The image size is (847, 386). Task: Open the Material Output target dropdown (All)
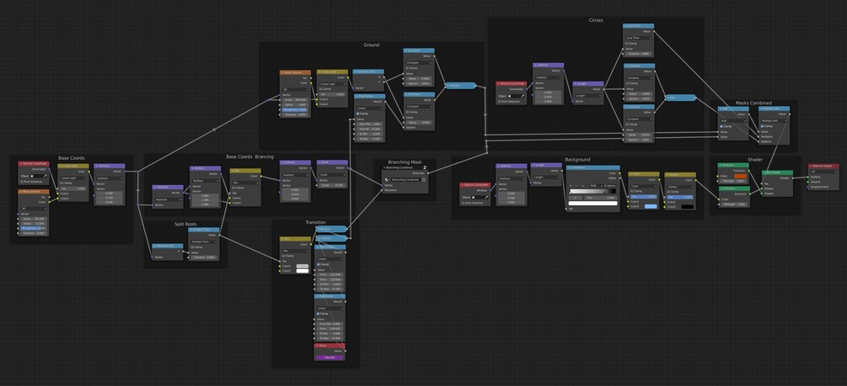823,172
